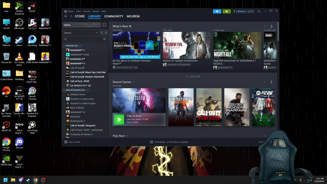Open Chrome from the taskbar
The image size is (327, 184).
coord(36,180)
